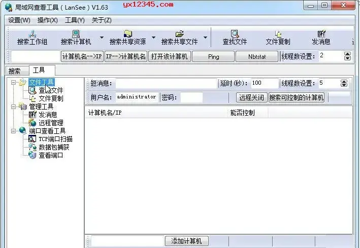Screen dimensions: 360x248
Task: Click the 端口查看工具 globe icon in the tree
Action: click(x=23, y=131)
